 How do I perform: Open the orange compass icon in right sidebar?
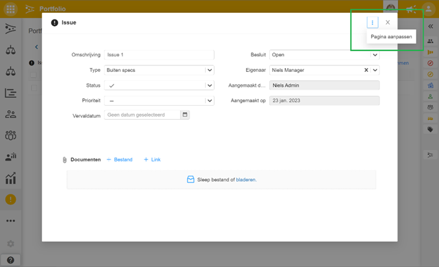point(431,75)
